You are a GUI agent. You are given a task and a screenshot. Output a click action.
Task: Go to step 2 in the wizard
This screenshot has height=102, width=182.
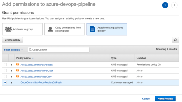174,5
